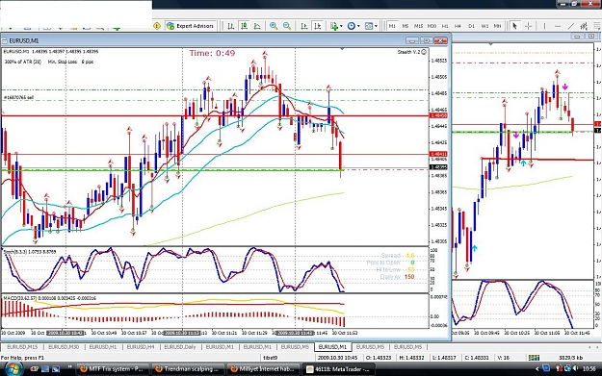
Task: Click the tibet9 profile name in status bar
Action: pos(270,358)
